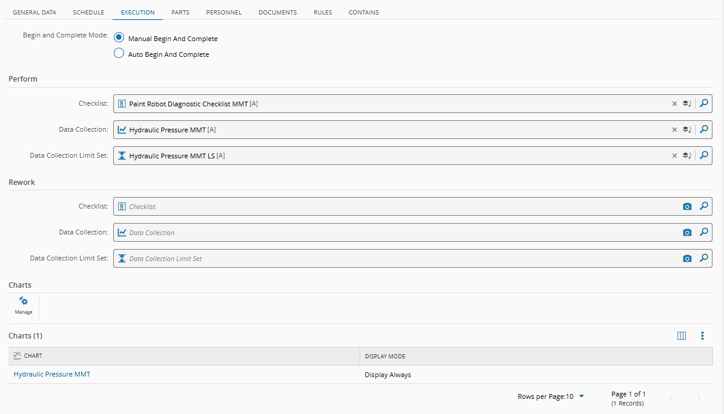Click camera icon in Rework Data Collection field
This screenshot has width=724, height=414.
point(687,232)
